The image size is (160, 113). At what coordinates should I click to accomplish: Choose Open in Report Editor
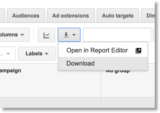coord(103,50)
